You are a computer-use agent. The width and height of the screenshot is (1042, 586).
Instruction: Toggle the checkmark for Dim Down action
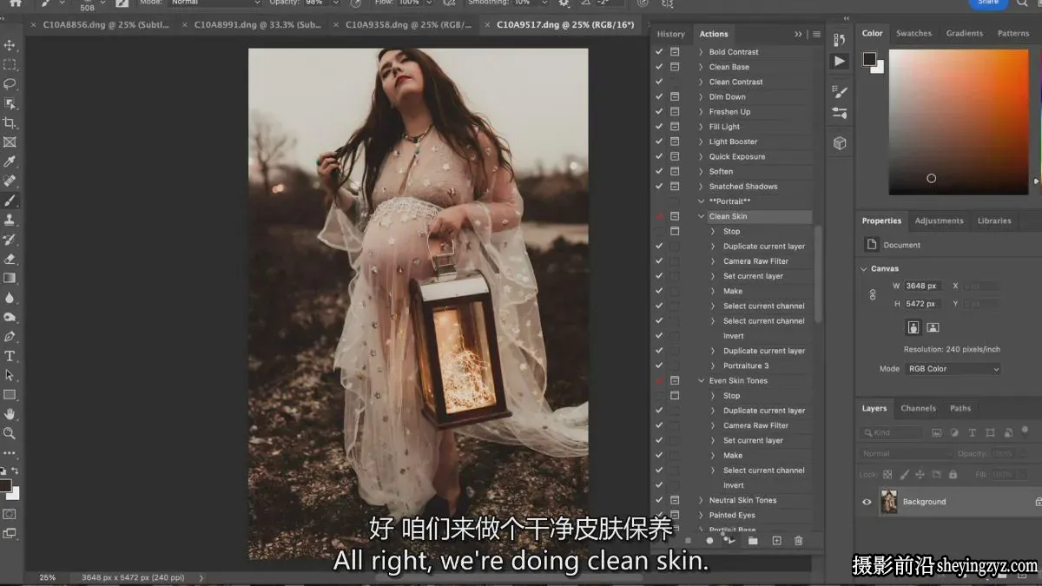(x=659, y=97)
